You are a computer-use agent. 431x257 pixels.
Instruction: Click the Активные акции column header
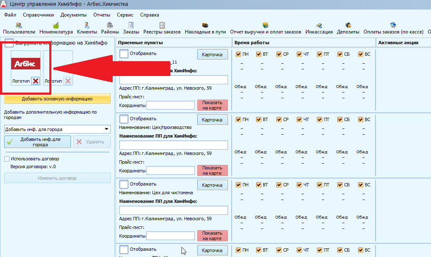tap(404, 43)
